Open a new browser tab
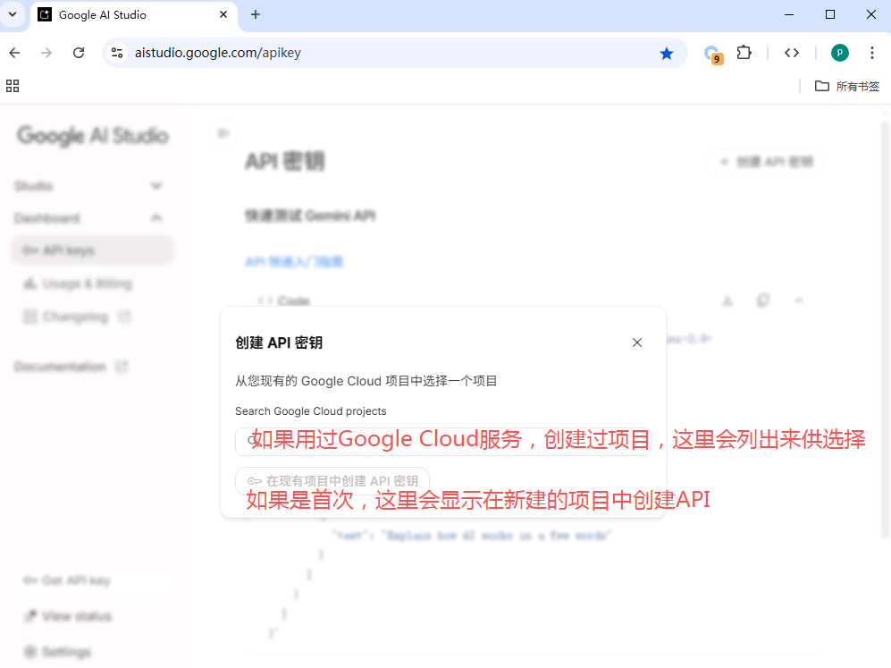This screenshot has width=891, height=668. pos(255,15)
